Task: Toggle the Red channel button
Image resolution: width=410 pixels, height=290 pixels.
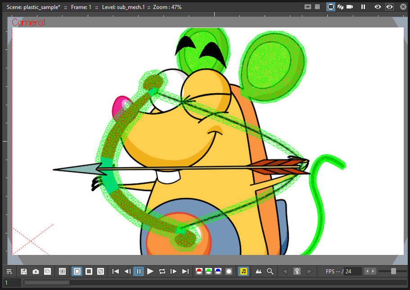Action: click(199, 272)
